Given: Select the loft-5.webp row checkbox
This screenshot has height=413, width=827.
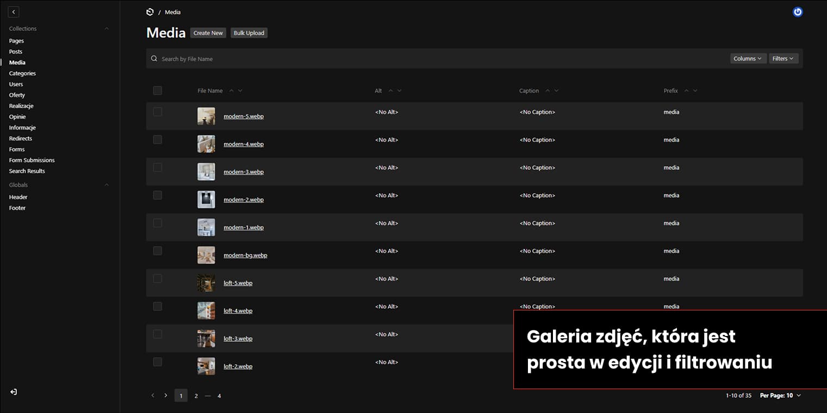Looking at the screenshot, I should (x=158, y=278).
